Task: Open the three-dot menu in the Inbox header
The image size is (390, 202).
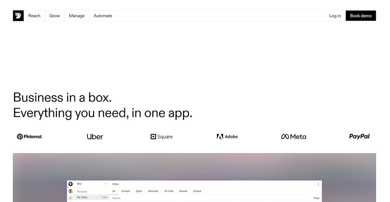Action: tap(318, 184)
